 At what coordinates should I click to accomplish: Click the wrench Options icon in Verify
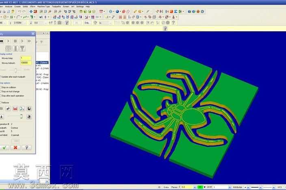click(x=8, y=109)
